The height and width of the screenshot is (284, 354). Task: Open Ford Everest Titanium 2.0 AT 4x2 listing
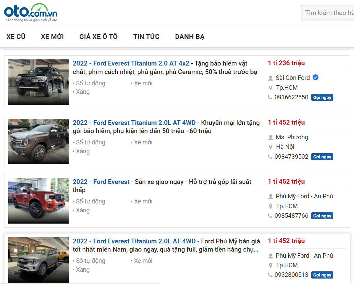131,63
